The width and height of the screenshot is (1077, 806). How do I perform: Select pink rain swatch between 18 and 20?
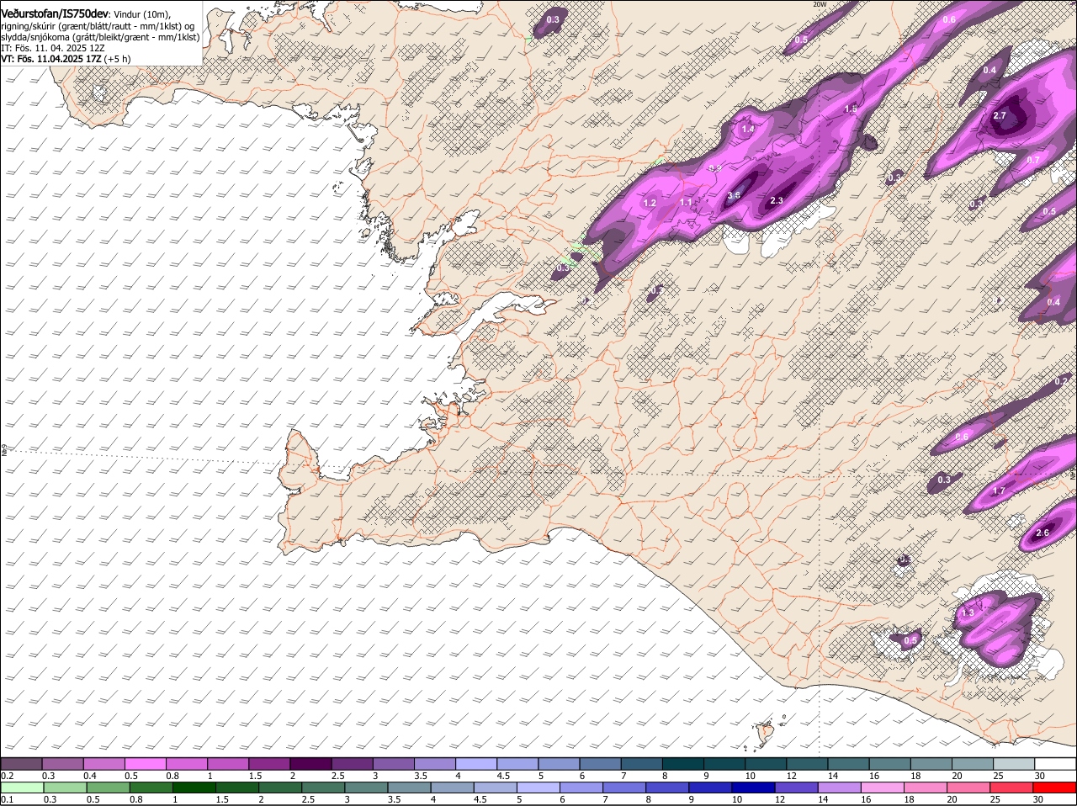point(926,787)
